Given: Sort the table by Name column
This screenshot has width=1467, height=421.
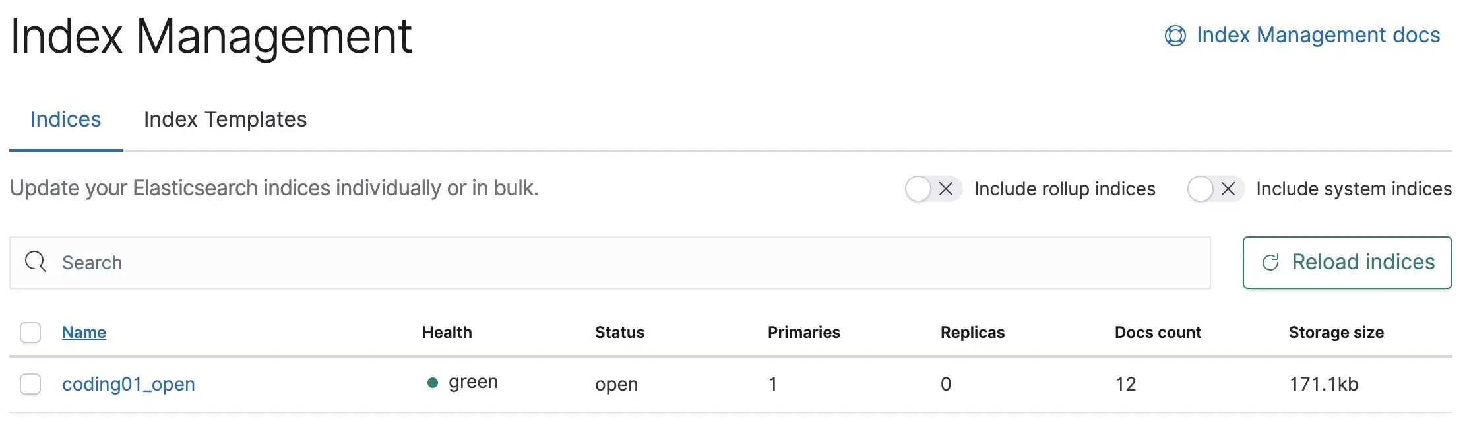Looking at the screenshot, I should click(x=84, y=333).
